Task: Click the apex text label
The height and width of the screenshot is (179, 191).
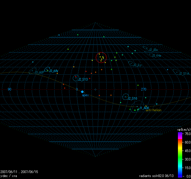Action: (85, 95)
